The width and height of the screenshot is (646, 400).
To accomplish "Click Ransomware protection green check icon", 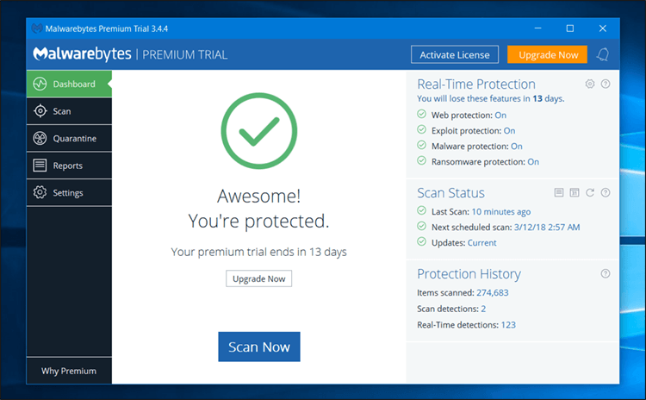I will (x=421, y=161).
